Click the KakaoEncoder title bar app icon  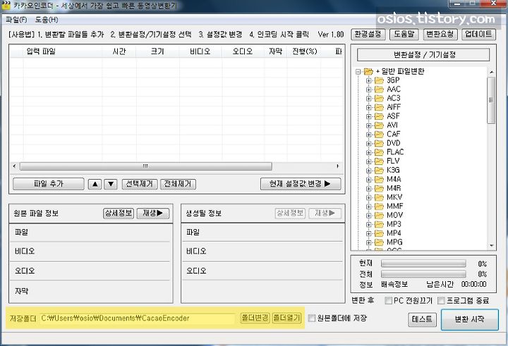point(6,5)
